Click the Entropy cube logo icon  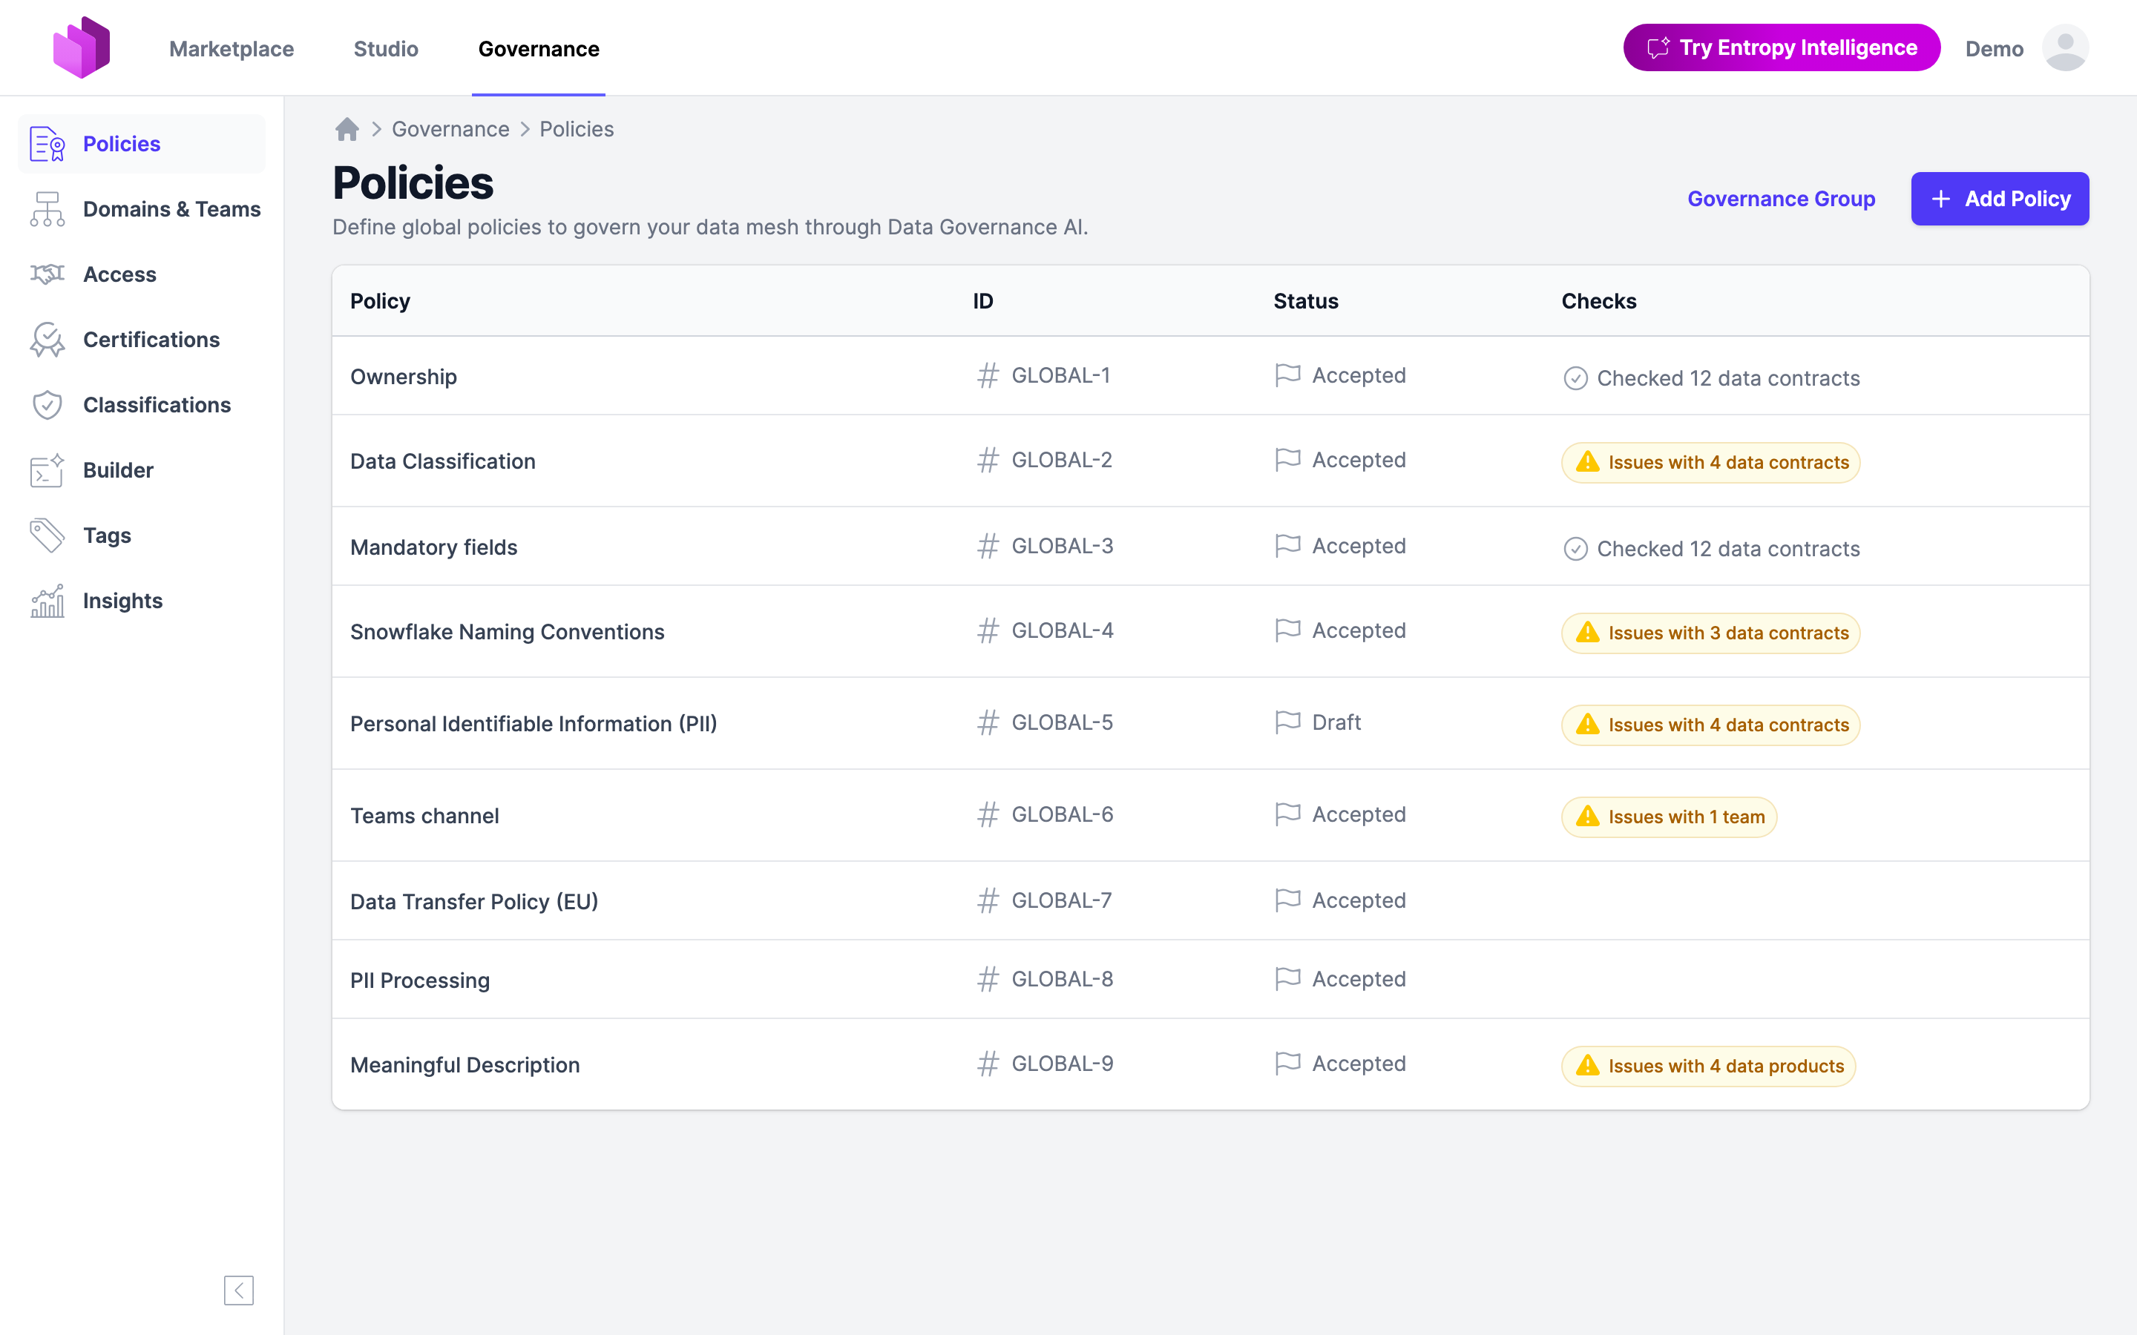click(x=81, y=47)
